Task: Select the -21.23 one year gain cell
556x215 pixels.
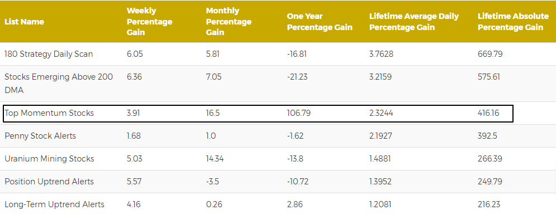Action: (297, 77)
